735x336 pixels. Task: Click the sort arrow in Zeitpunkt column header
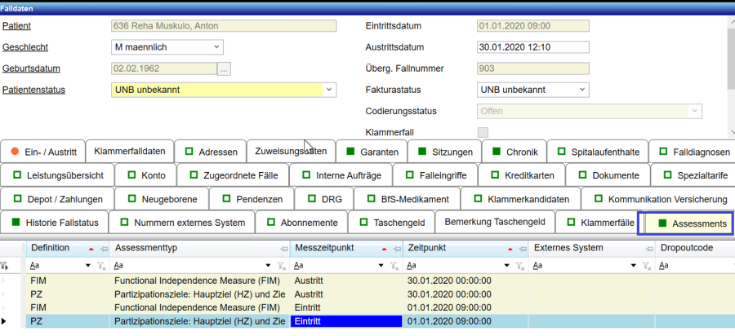pyautogui.click(x=510, y=248)
